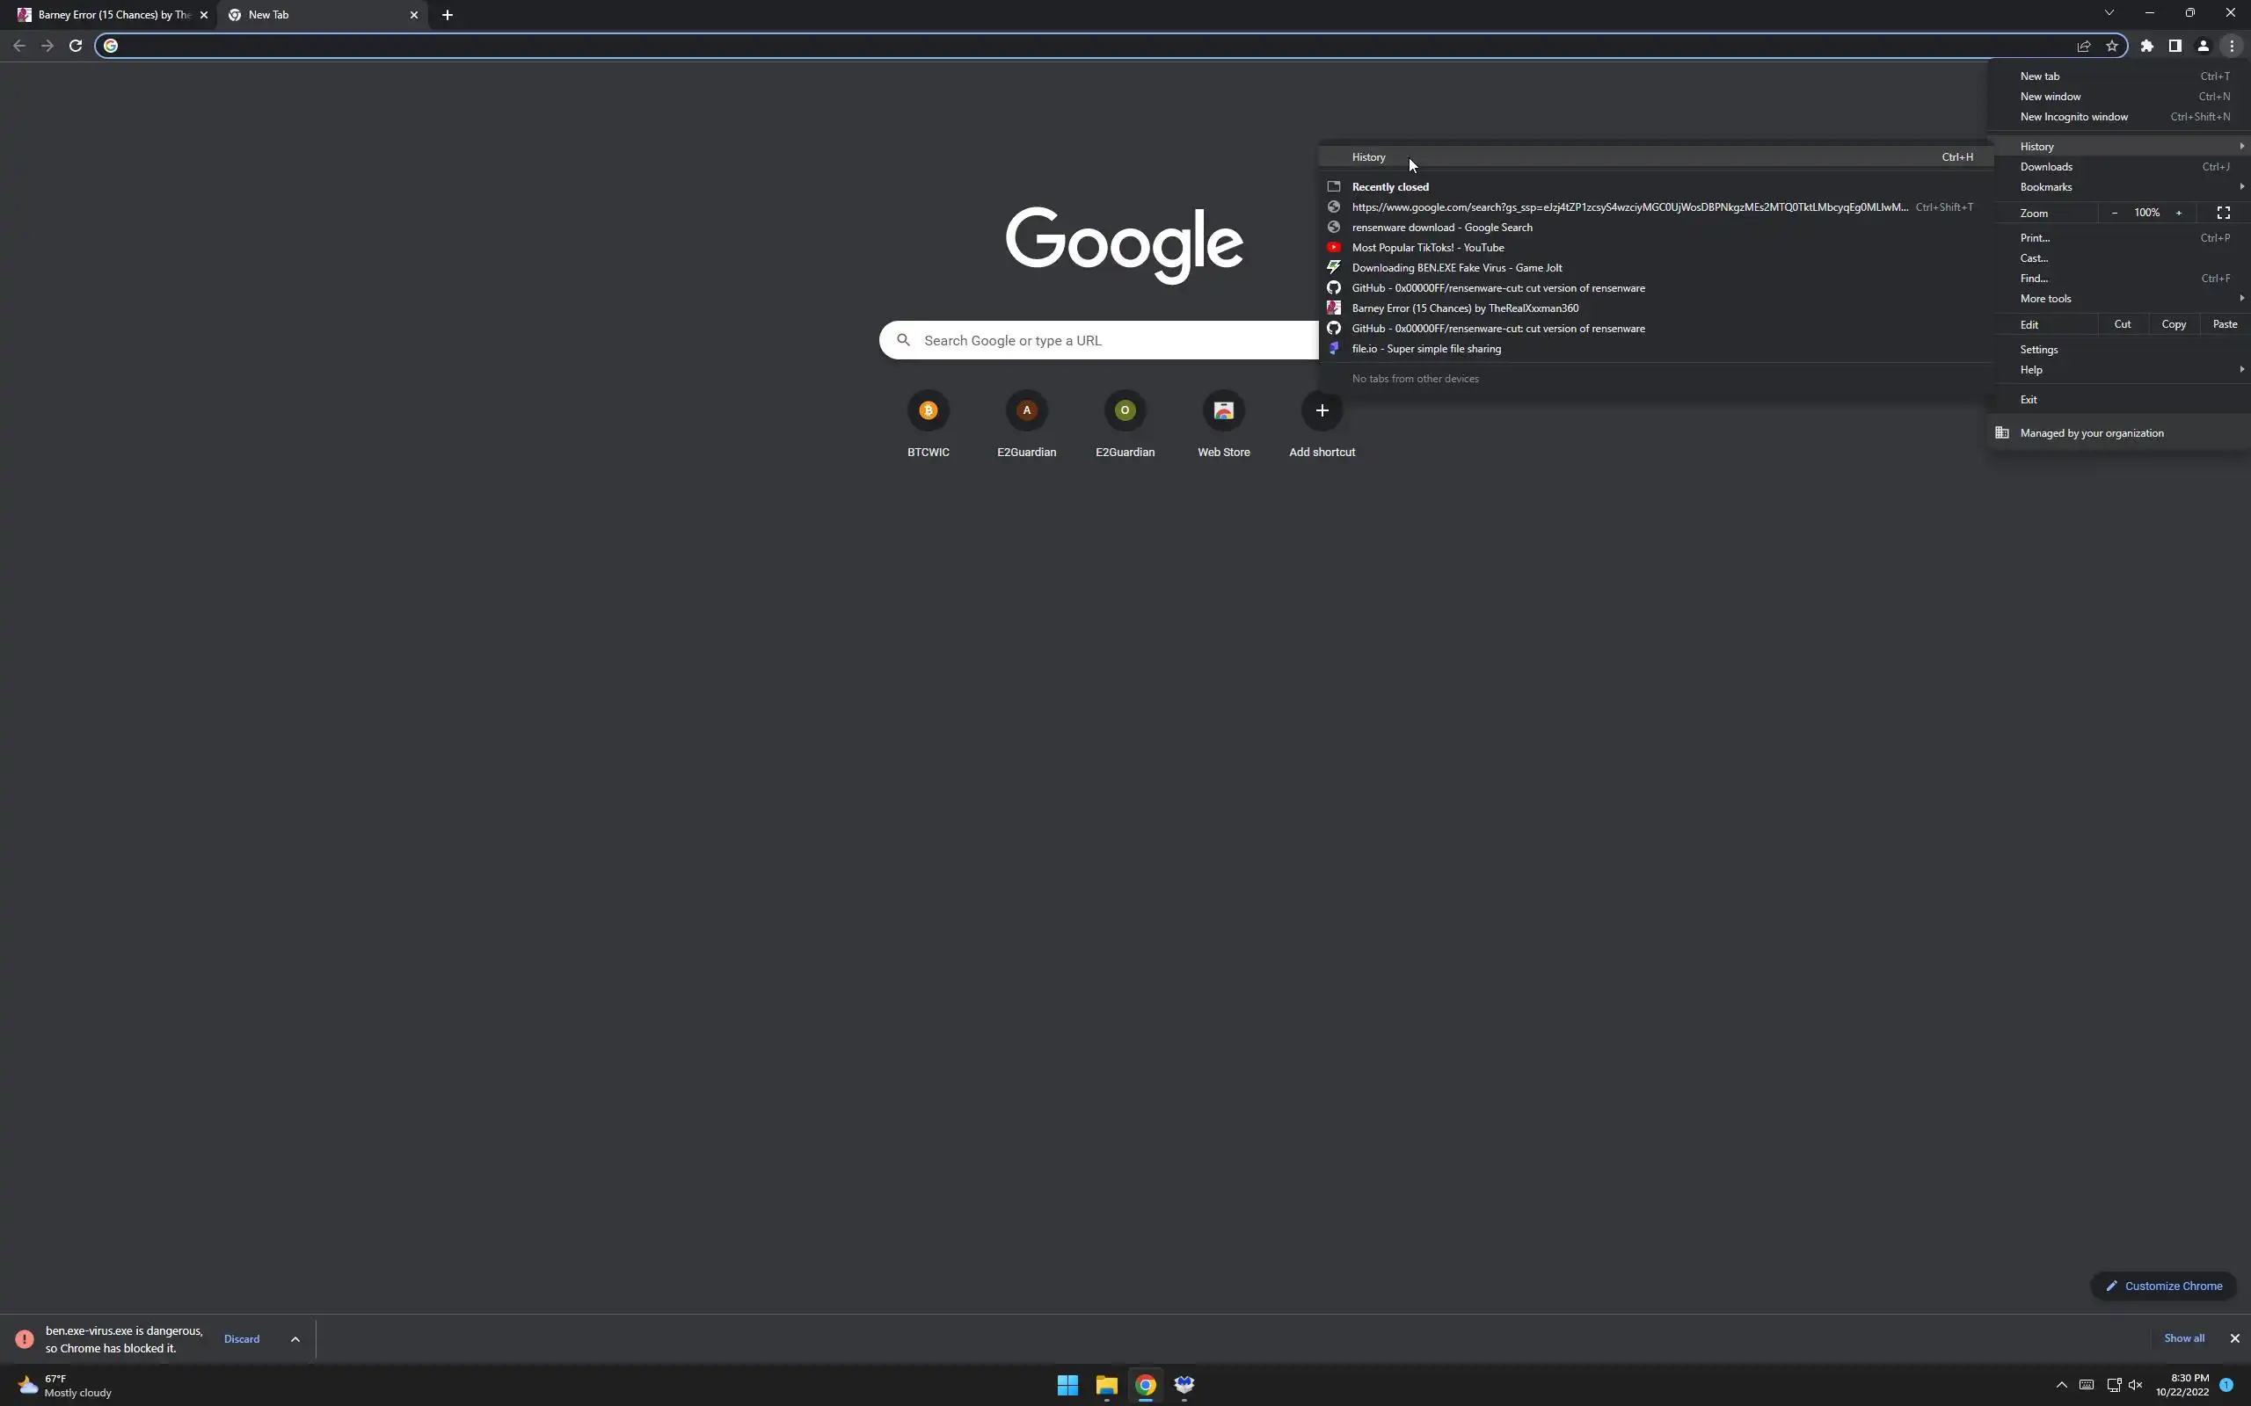Discard the blocked ben.exe-virus.exe download
Viewport: 2251px width, 1406px height.
point(242,1339)
